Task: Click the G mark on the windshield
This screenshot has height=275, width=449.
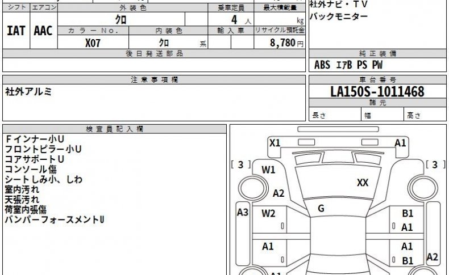Action: 321,209
